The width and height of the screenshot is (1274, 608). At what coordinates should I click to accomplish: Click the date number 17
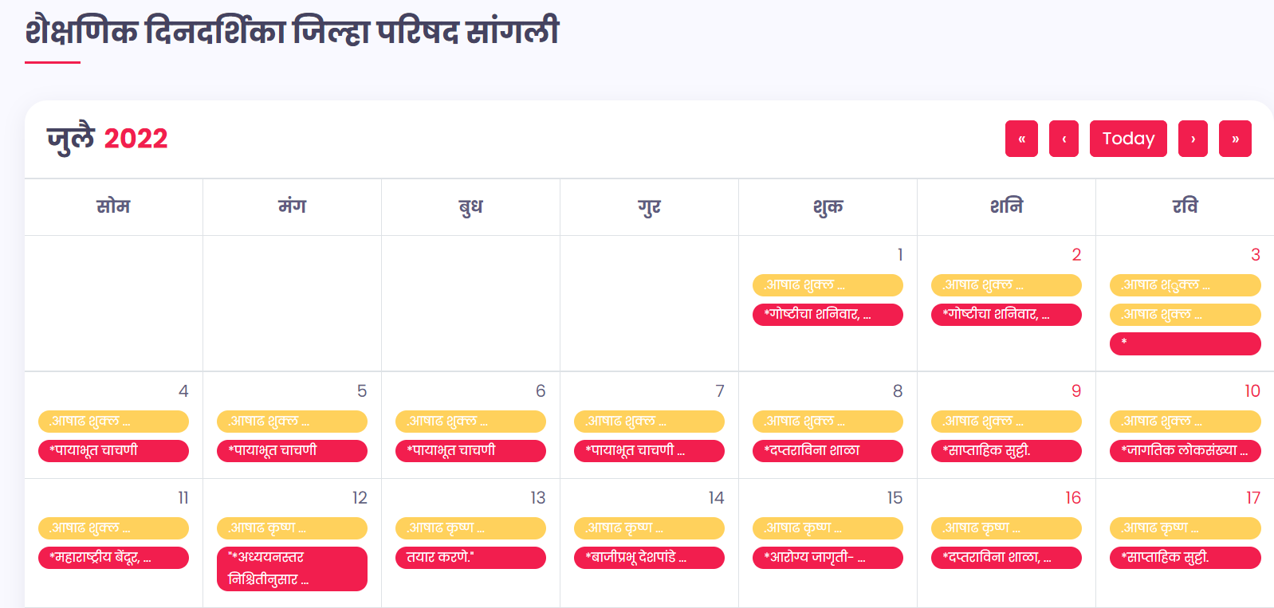1252,498
